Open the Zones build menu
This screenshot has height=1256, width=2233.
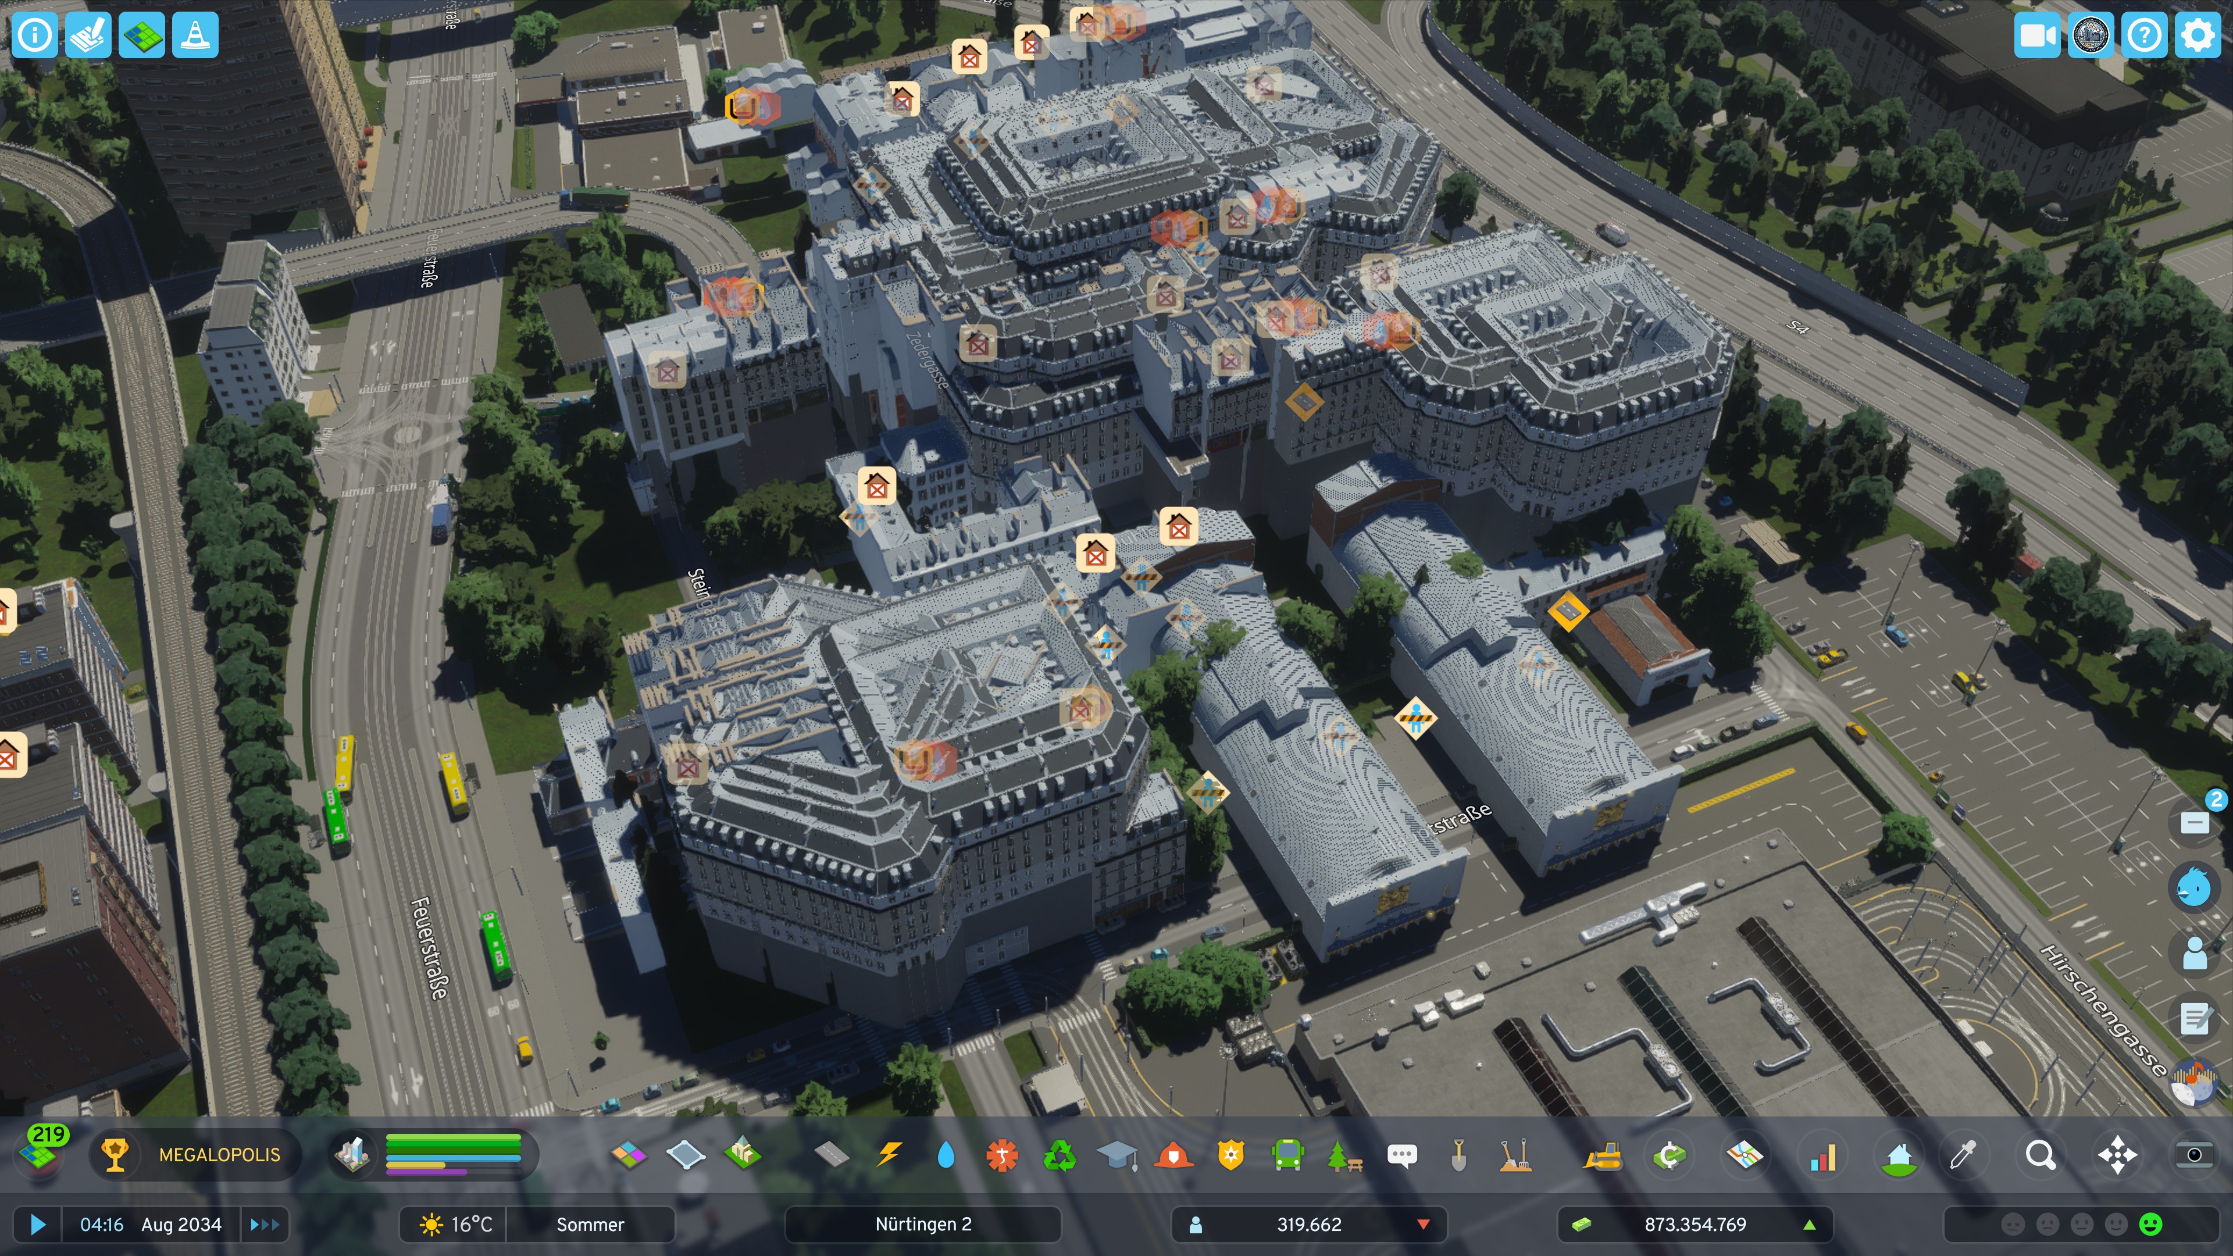pyautogui.click(x=629, y=1155)
